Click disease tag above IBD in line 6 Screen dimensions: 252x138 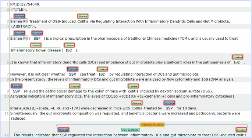tap(237, 57)
